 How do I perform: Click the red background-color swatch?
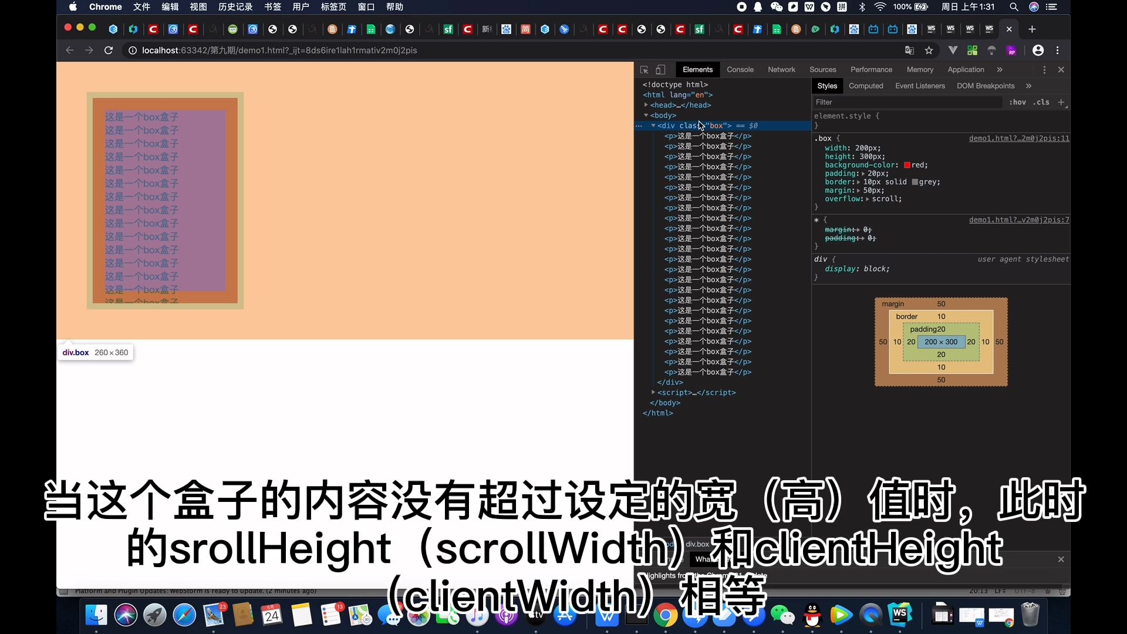(x=908, y=165)
